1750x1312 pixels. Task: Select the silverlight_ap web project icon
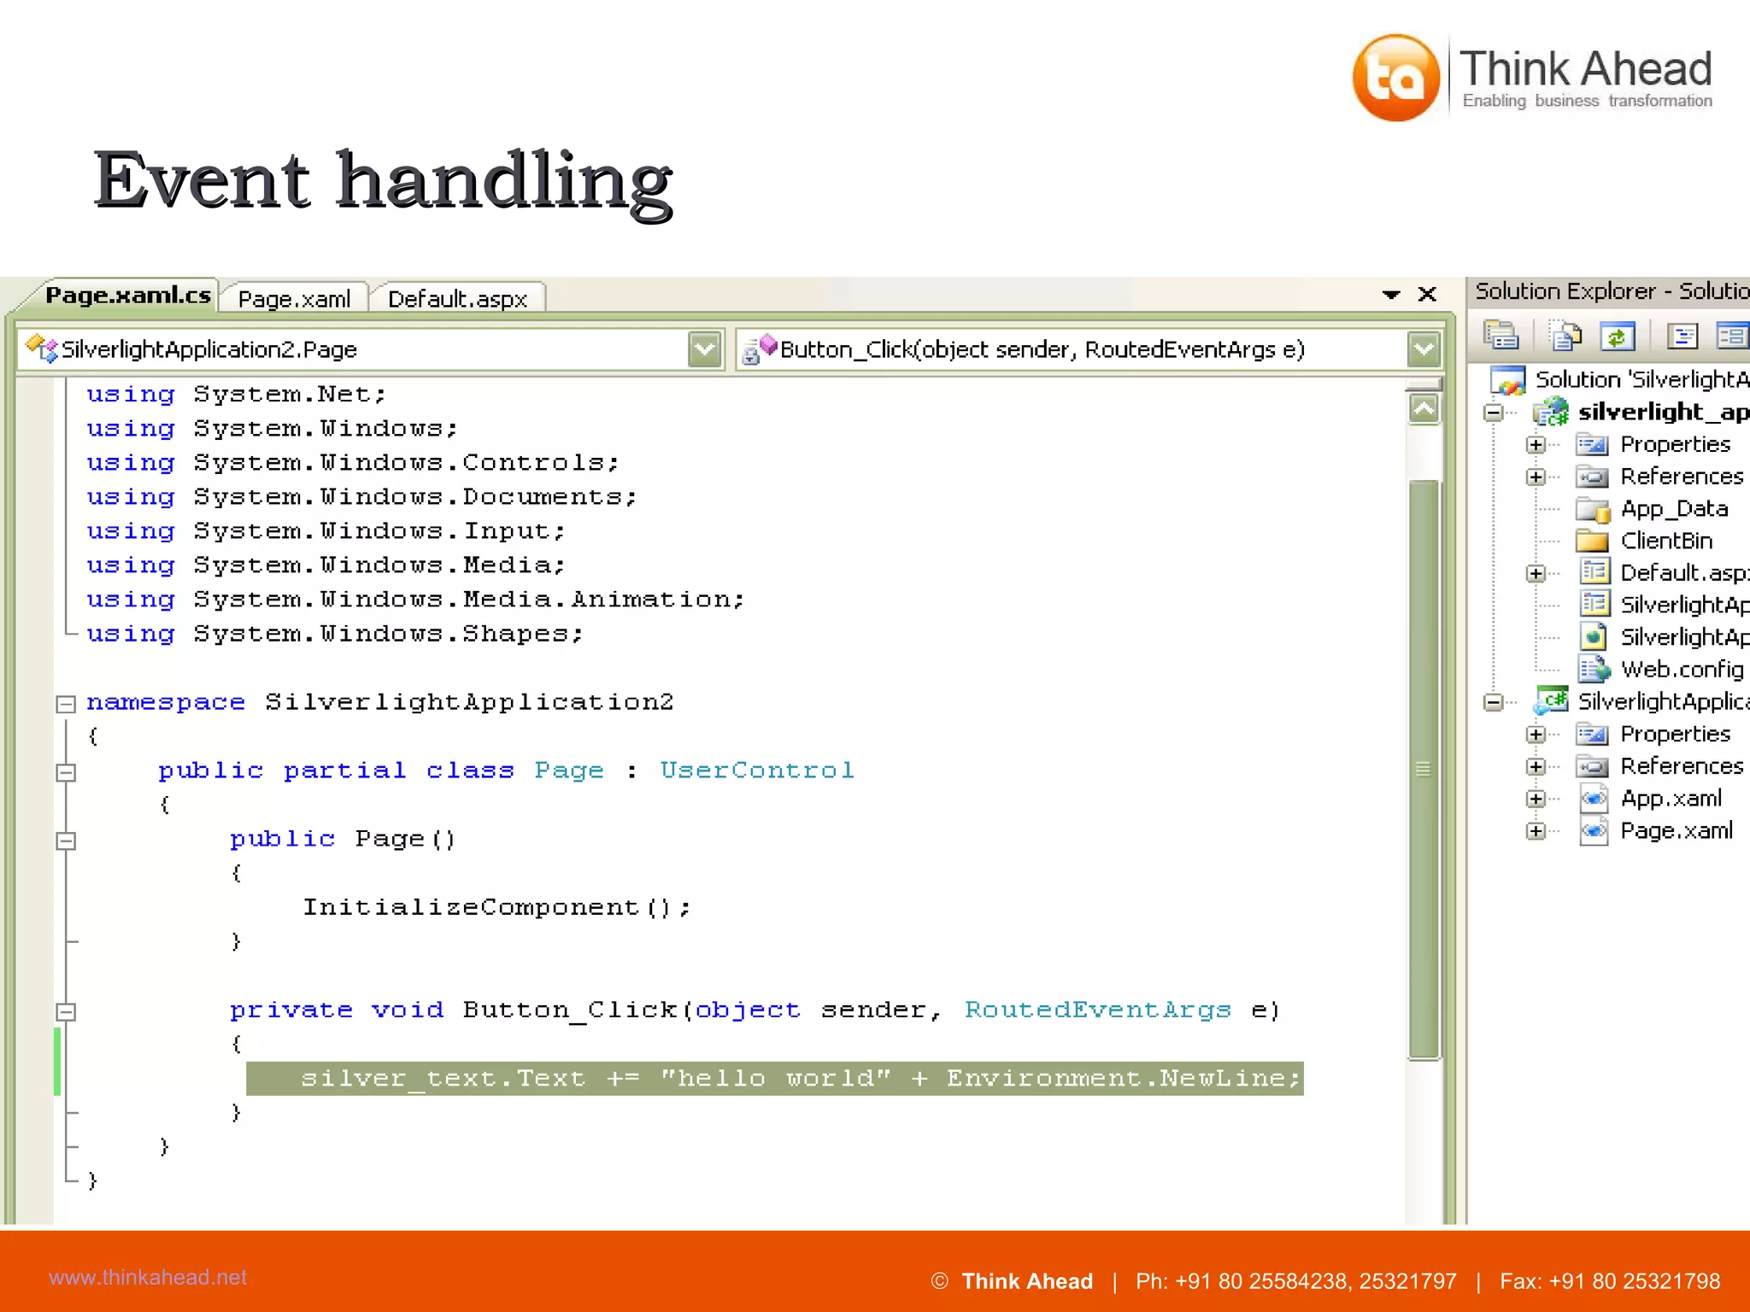click(x=1551, y=412)
